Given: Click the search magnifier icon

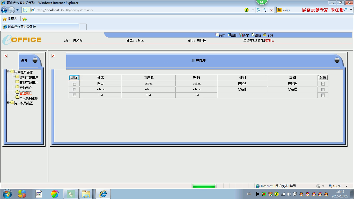Looking at the screenshot, I should (x=345, y=10).
